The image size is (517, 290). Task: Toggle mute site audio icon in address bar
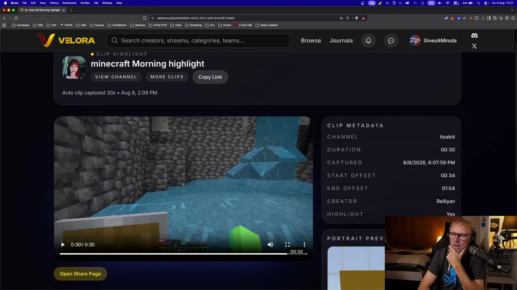pyautogui.click(x=341, y=18)
